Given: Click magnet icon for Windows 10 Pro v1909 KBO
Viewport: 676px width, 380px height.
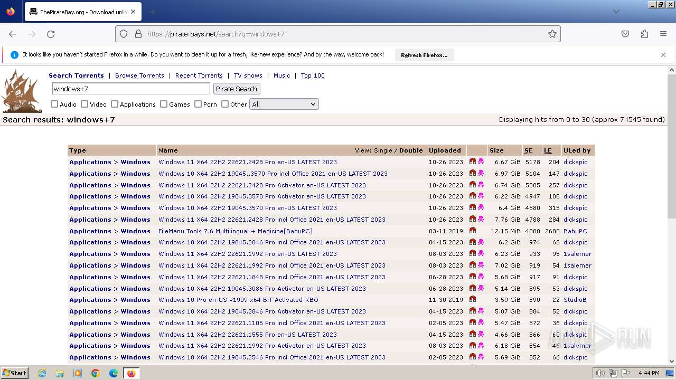Looking at the screenshot, I should [x=473, y=299].
